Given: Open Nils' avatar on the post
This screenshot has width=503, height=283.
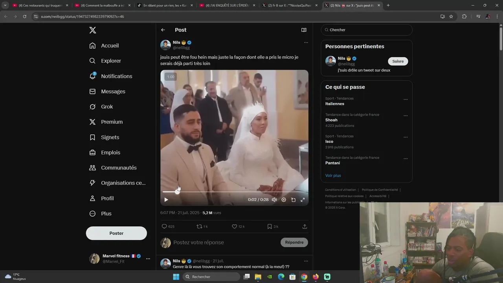Looking at the screenshot, I should coord(165,45).
